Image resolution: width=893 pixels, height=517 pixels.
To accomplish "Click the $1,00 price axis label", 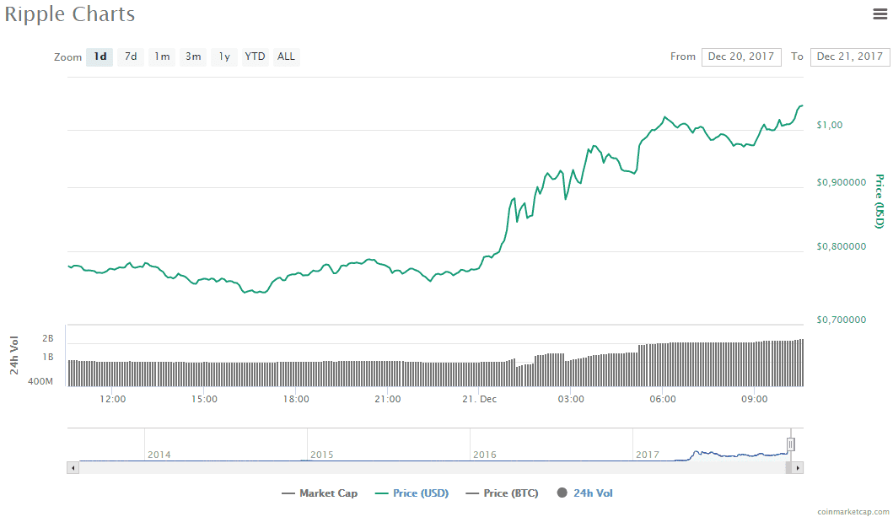I will point(829,126).
